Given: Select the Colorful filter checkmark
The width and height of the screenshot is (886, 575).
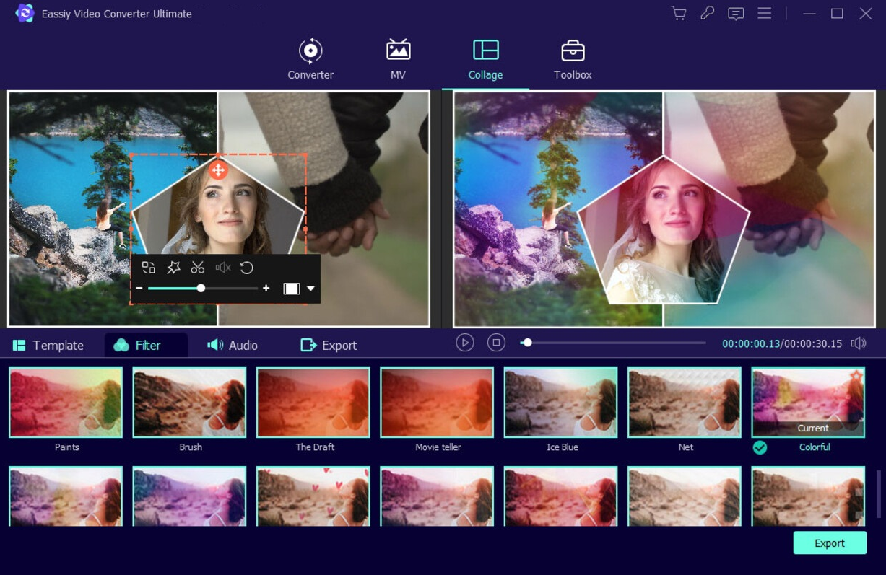Looking at the screenshot, I should coord(760,447).
